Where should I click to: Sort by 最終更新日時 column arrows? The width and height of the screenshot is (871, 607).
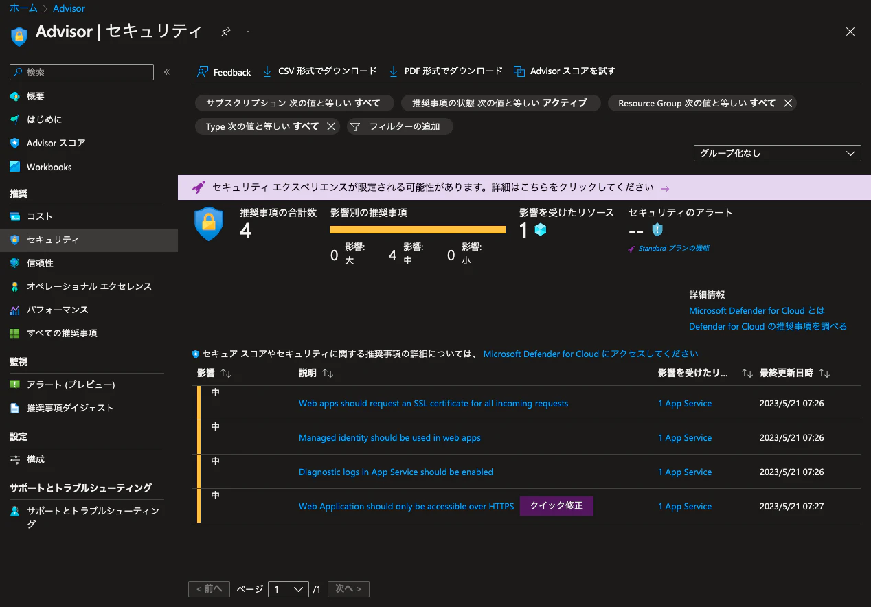[824, 373]
